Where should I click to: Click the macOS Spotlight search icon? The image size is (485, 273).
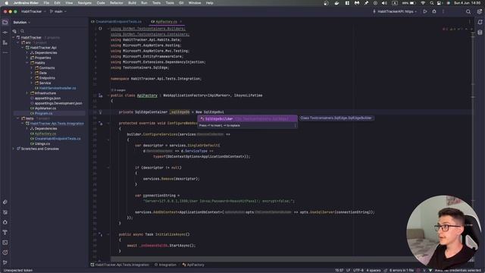[432, 3]
